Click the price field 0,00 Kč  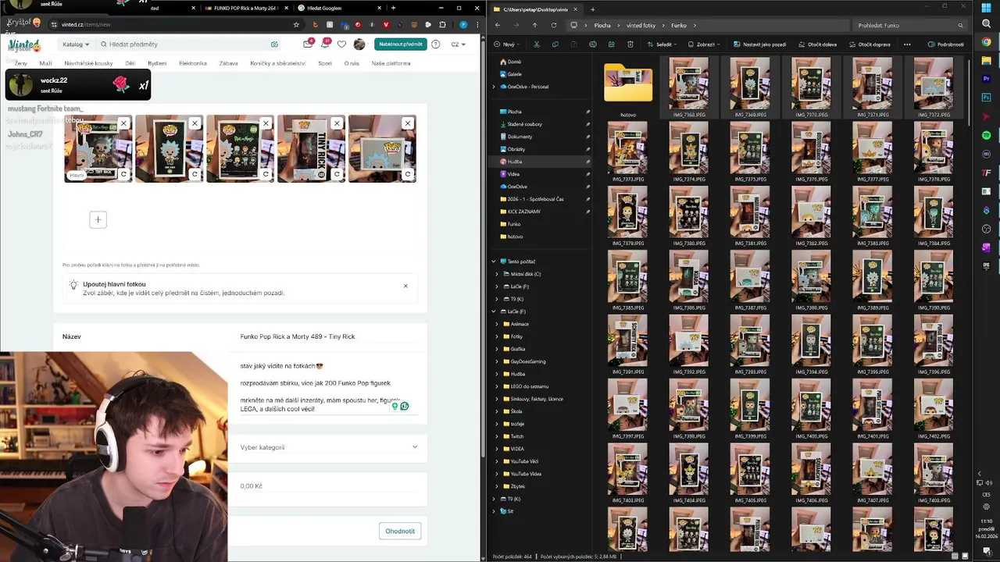coord(328,486)
